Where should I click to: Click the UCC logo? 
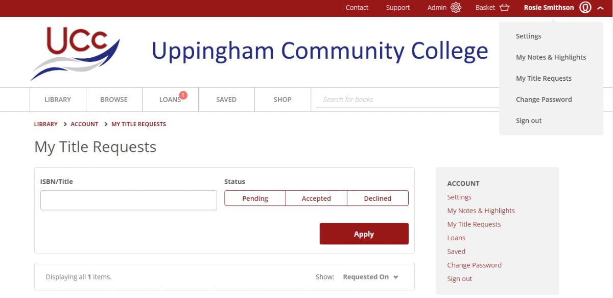76,53
